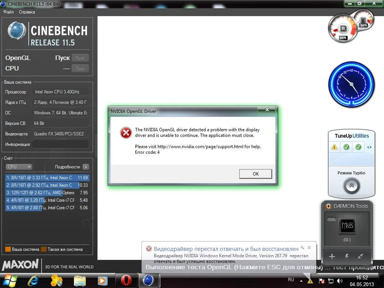384x288 pixels.
Task: Open the Файл menu
Action: pos(8,12)
